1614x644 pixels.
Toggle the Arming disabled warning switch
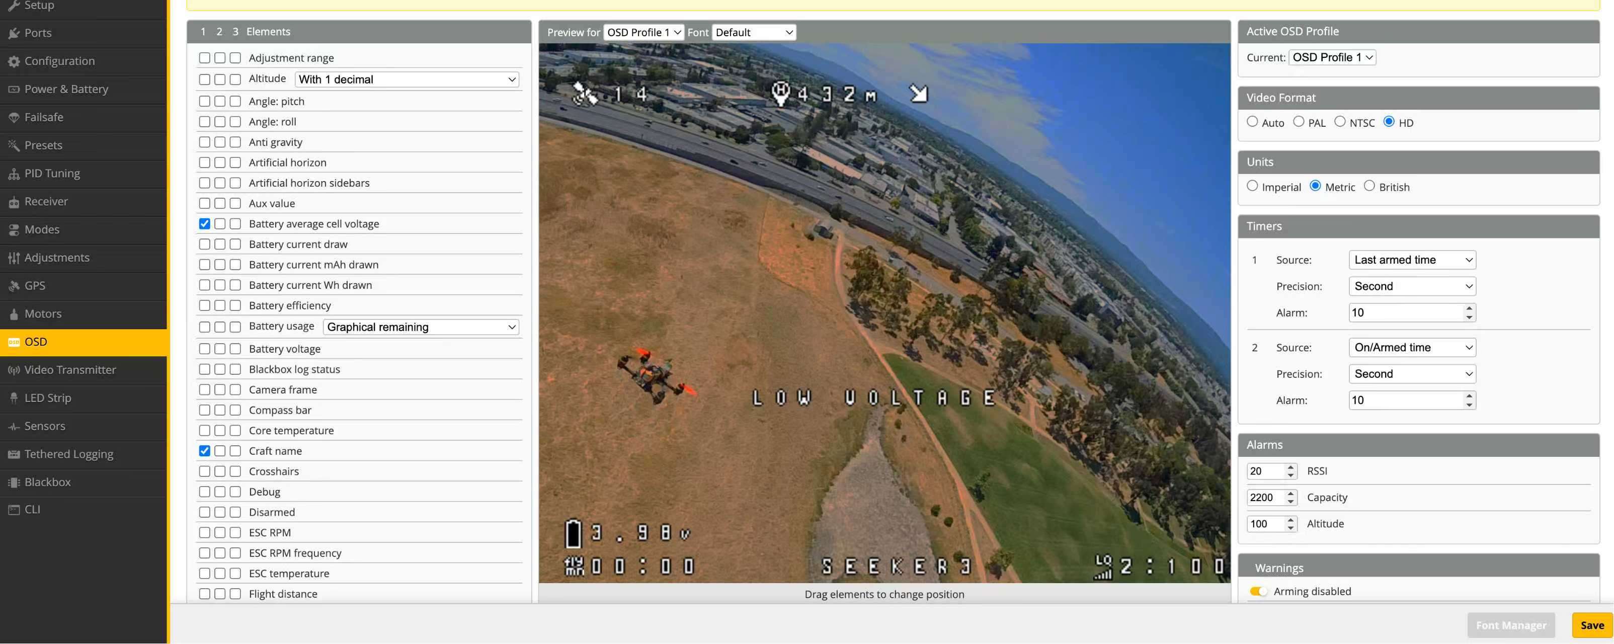coord(1259,591)
